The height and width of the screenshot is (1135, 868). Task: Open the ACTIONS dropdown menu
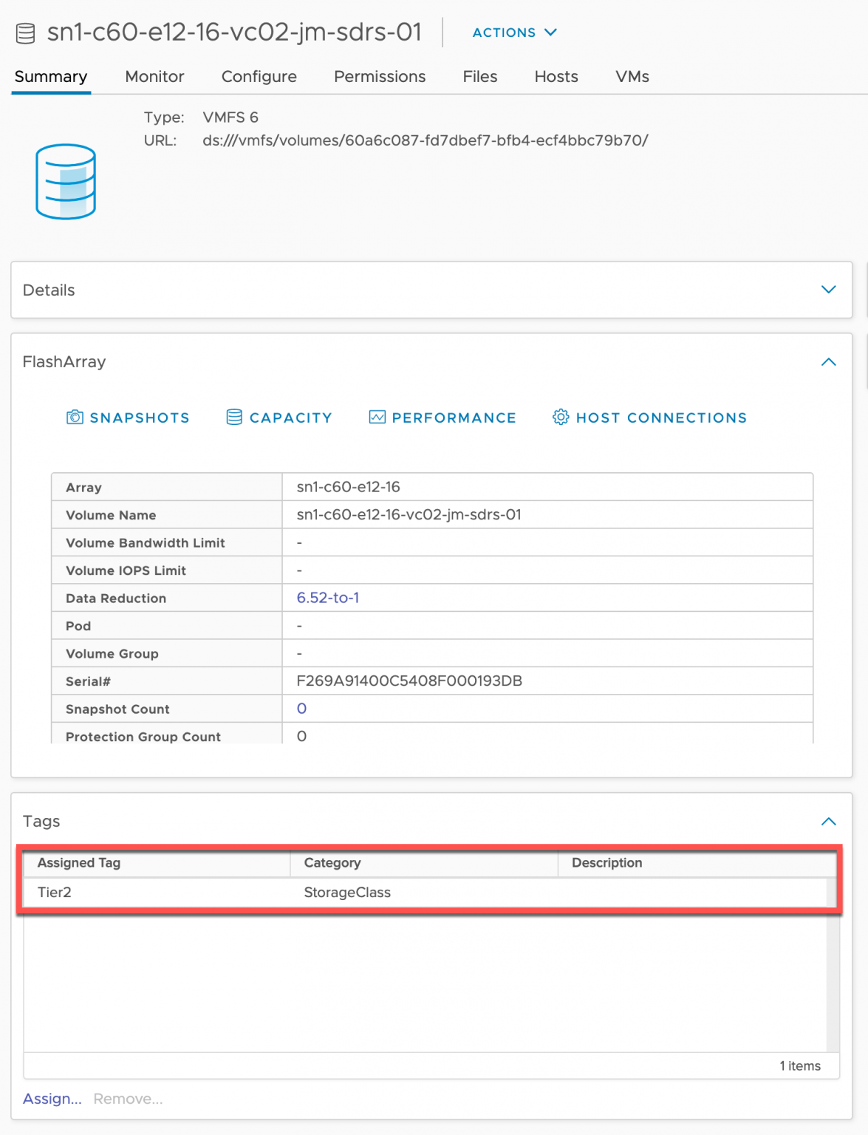[x=514, y=33]
